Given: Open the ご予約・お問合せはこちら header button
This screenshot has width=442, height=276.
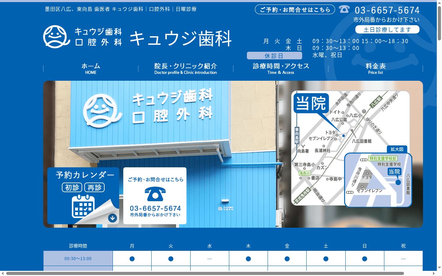Looking at the screenshot, I should pos(295,9).
